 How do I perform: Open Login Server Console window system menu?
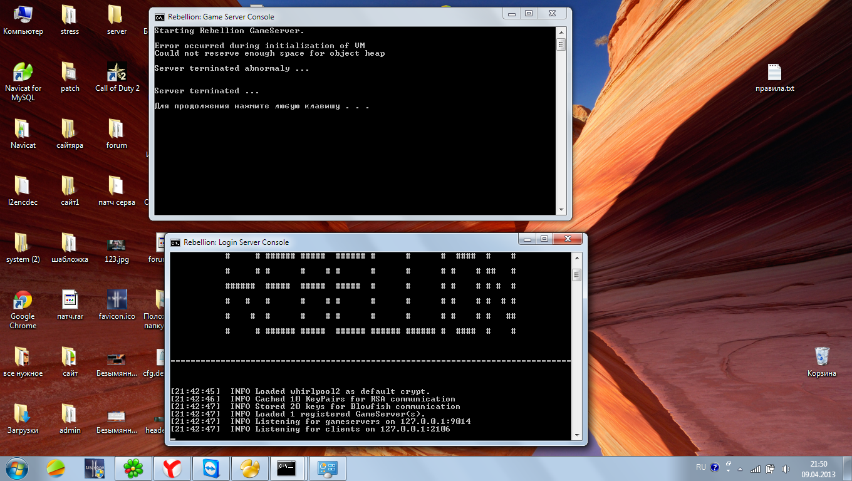[x=175, y=242]
